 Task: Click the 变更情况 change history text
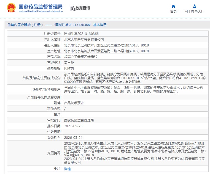[x=135, y=153]
